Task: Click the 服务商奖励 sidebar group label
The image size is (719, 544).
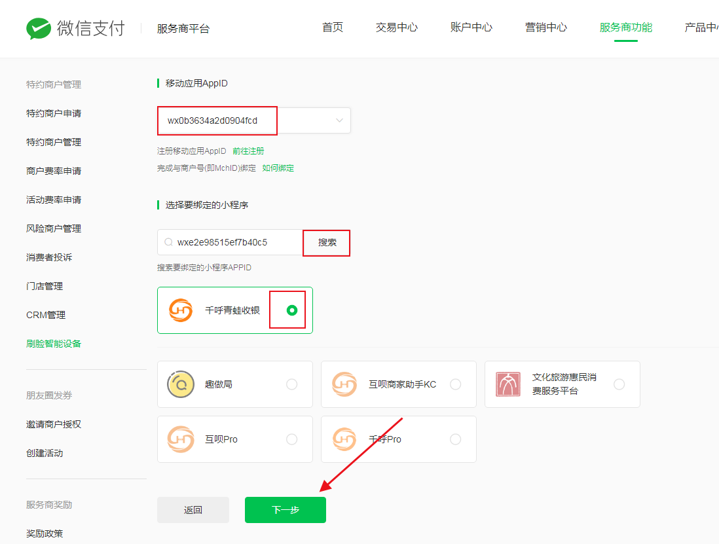Action: click(49, 505)
